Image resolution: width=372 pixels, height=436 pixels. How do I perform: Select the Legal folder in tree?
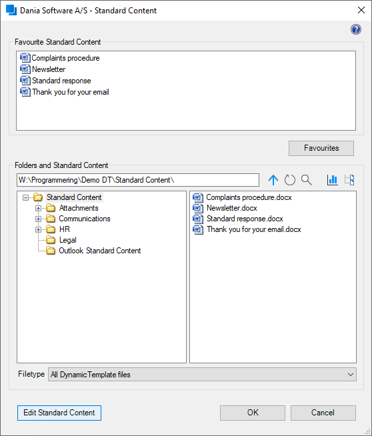67,240
